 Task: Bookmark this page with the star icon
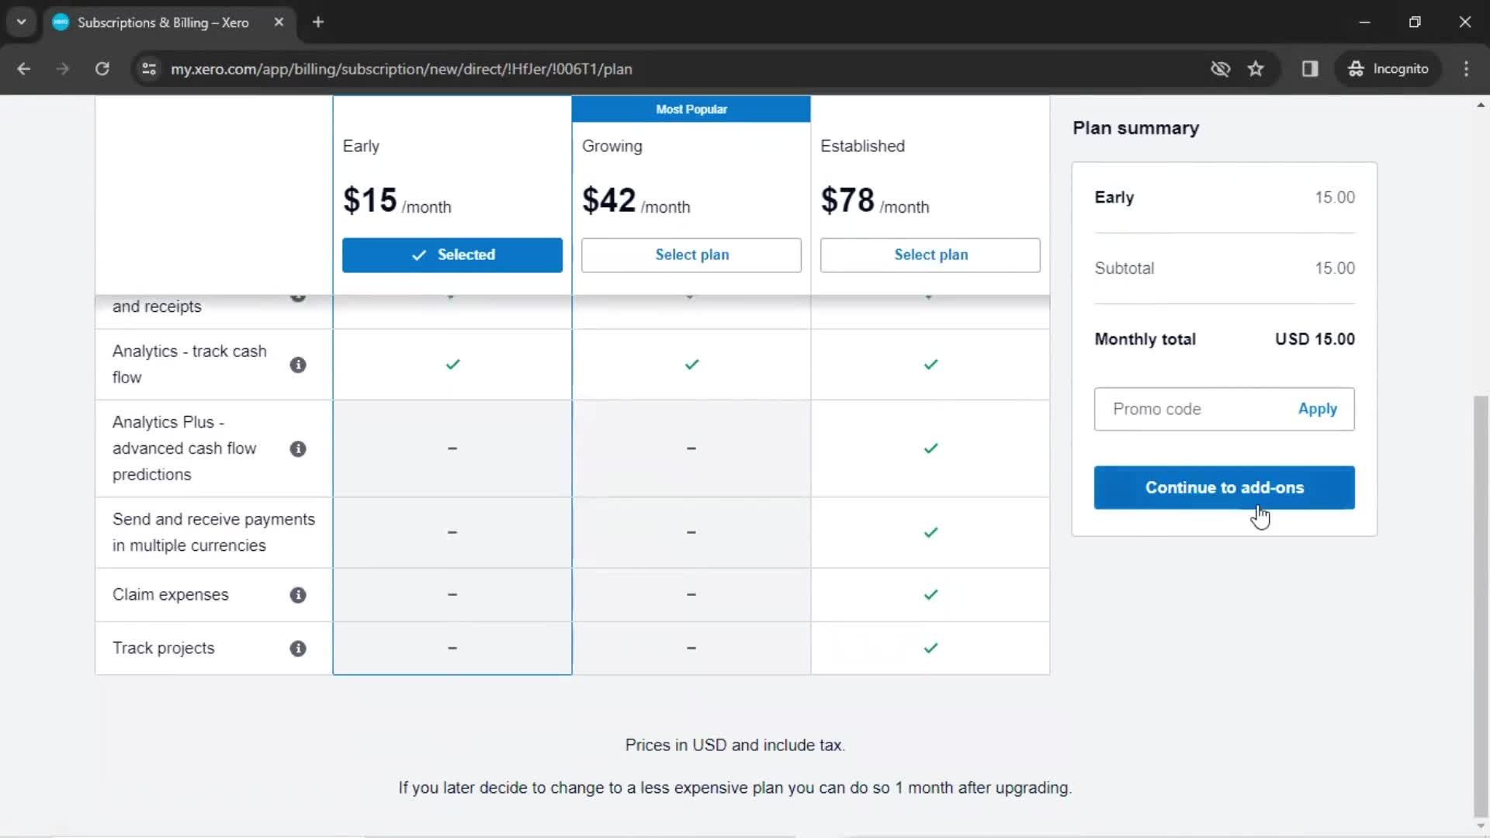click(x=1256, y=69)
